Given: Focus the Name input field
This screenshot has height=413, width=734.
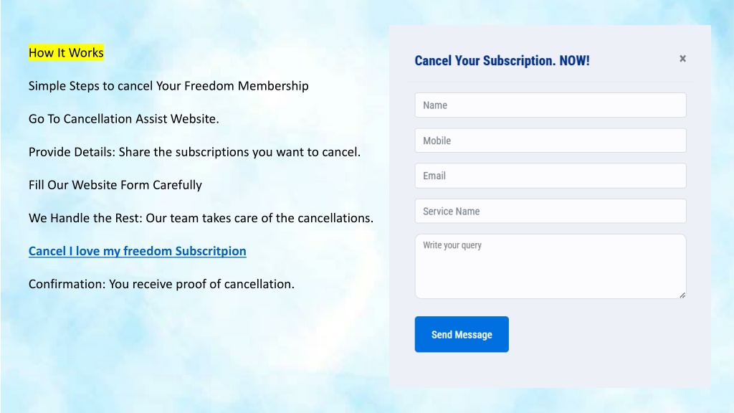Looking at the screenshot, I should 550,105.
